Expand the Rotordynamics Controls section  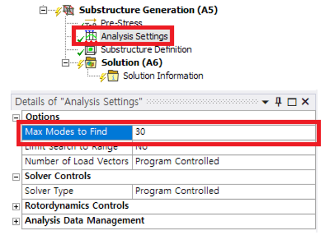pos(16,206)
